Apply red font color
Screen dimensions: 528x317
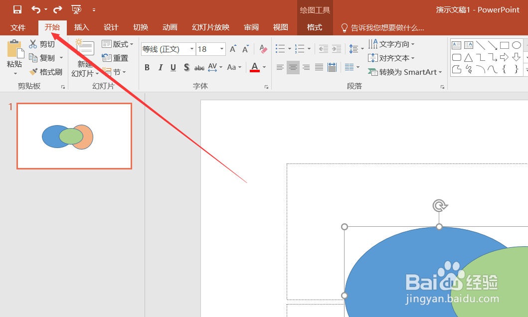[255, 67]
